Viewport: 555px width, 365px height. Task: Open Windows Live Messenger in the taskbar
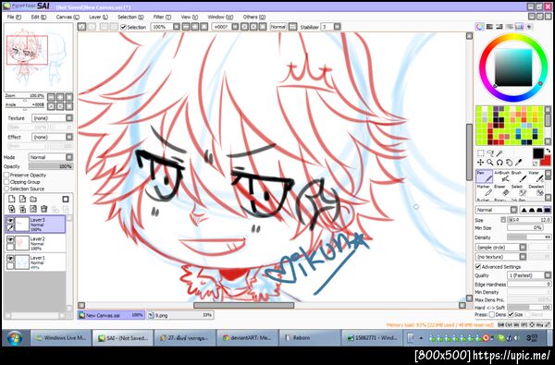[60, 338]
